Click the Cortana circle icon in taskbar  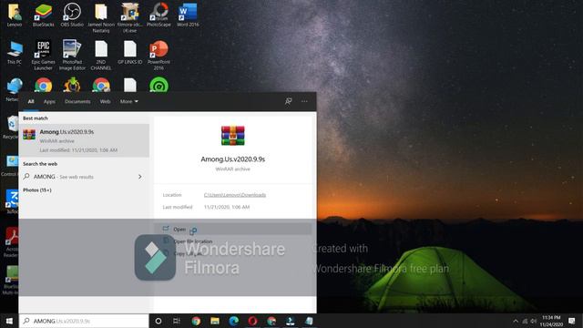159,321
